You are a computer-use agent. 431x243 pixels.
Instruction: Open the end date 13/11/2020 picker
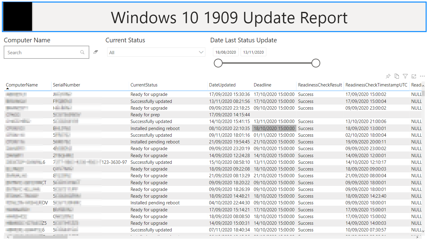pos(253,52)
